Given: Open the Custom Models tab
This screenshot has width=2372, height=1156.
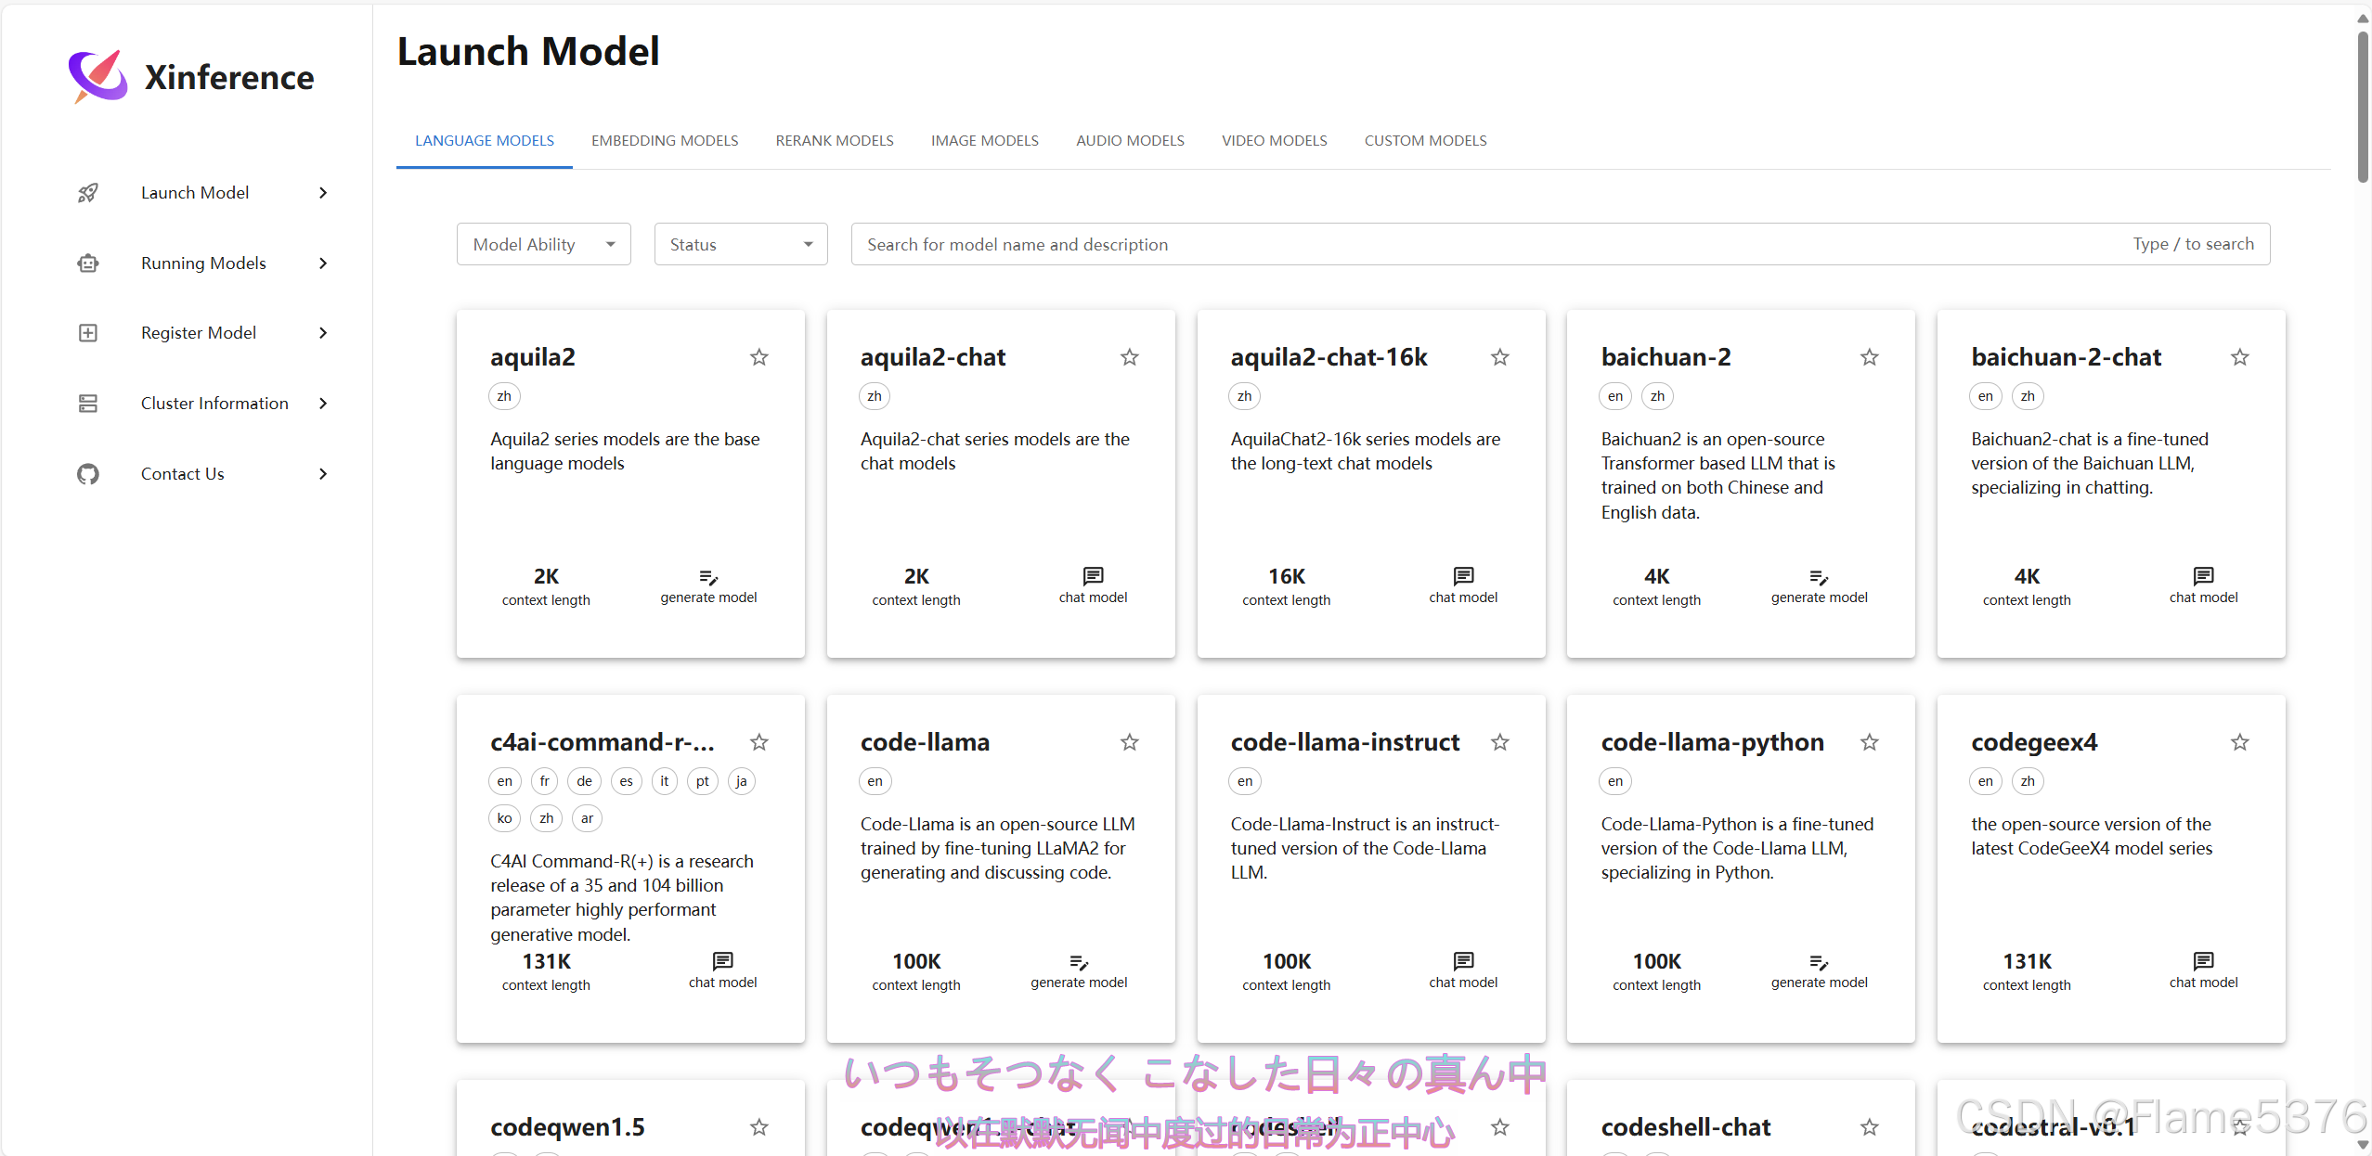Looking at the screenshot, I should click(1425, 140).
